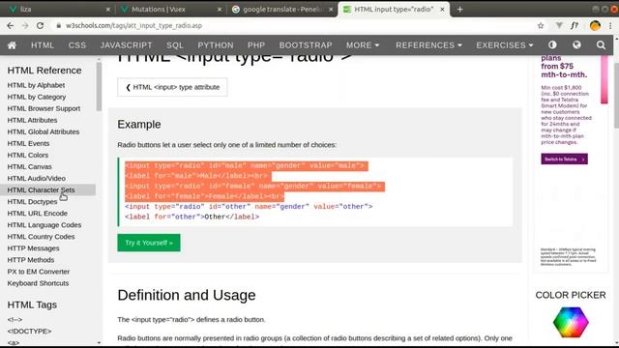Click the browser back arrow
Viewport: 619px width, 348px height.
(11, 26)
